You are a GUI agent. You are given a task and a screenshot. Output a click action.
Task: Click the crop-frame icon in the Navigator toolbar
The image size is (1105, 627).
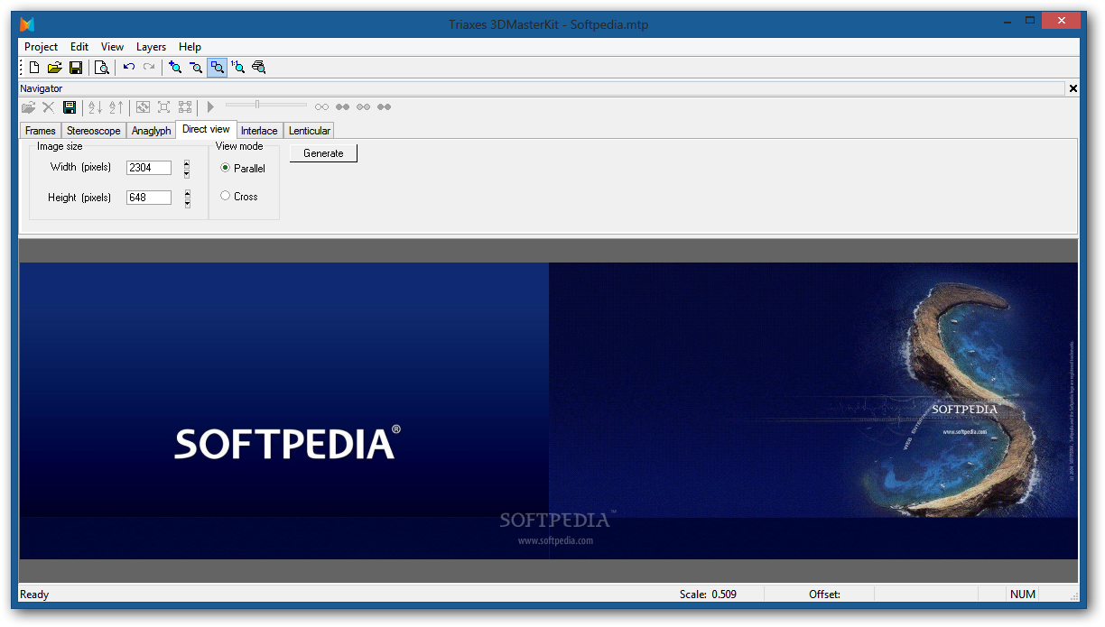(x=163, y=107)
